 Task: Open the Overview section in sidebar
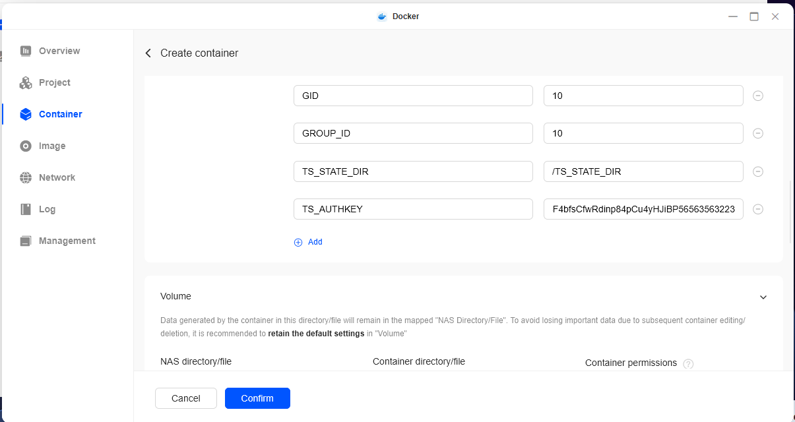[x=26, y=50]
